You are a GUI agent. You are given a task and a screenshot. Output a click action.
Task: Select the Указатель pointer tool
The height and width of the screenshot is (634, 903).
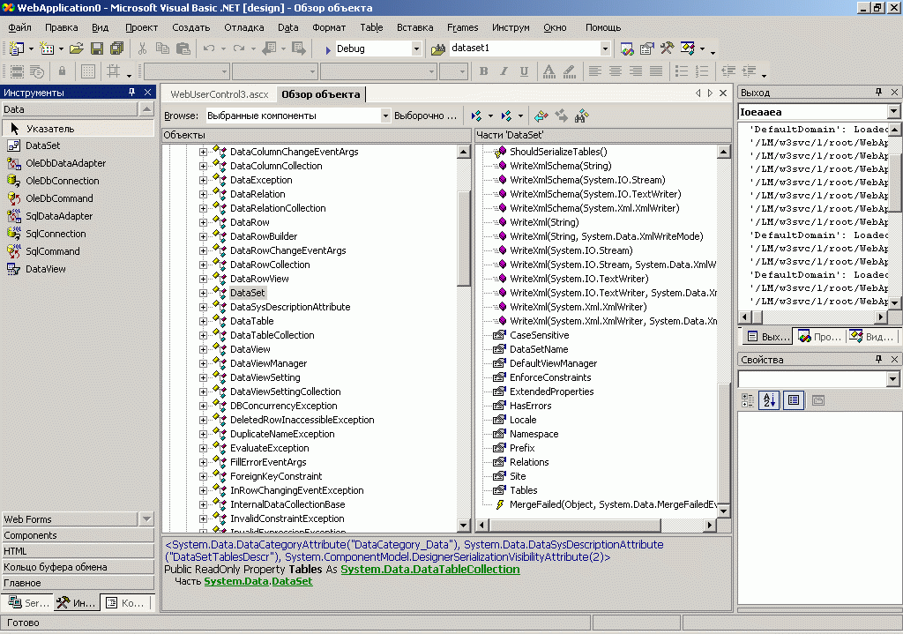click(78, 129)
